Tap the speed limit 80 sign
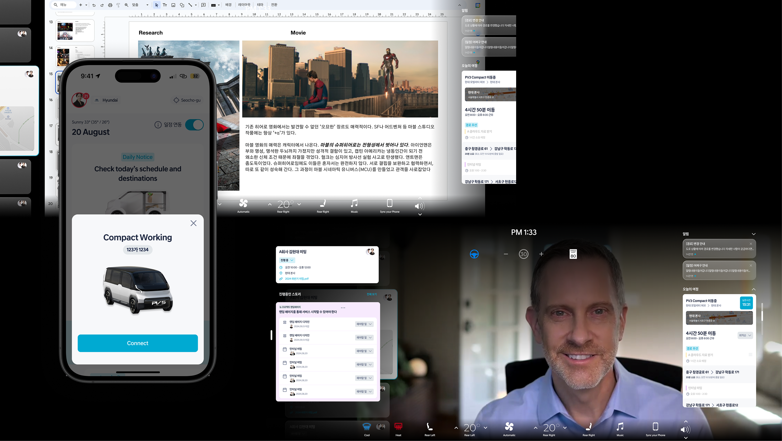The image size is (782, 441). [573, 254]
